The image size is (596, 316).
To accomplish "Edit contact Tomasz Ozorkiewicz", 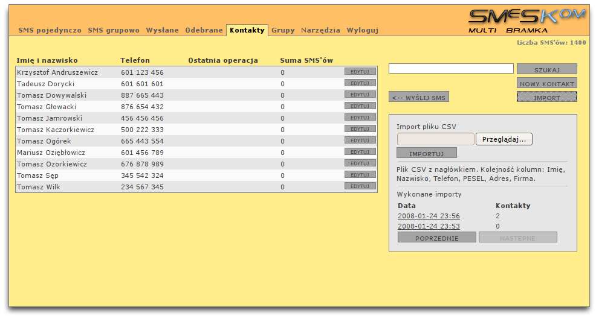I will click(360, 163).
